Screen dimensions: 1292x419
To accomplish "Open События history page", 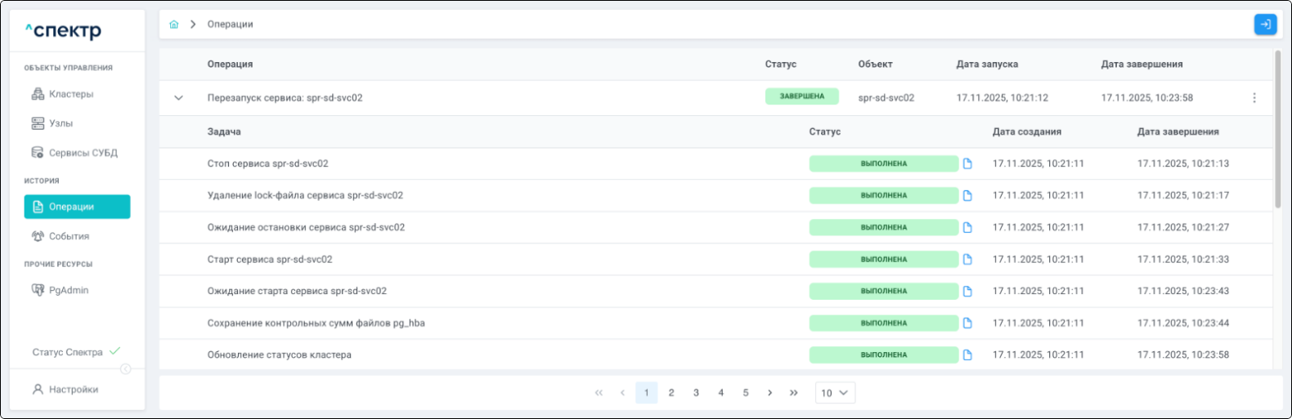I will (69, 236).
